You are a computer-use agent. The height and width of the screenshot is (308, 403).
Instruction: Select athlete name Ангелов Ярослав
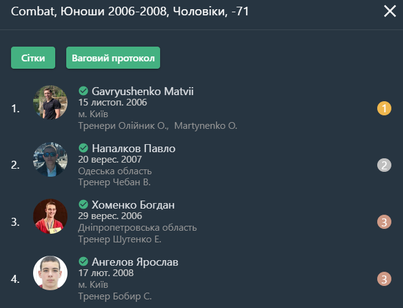point(135,262)
